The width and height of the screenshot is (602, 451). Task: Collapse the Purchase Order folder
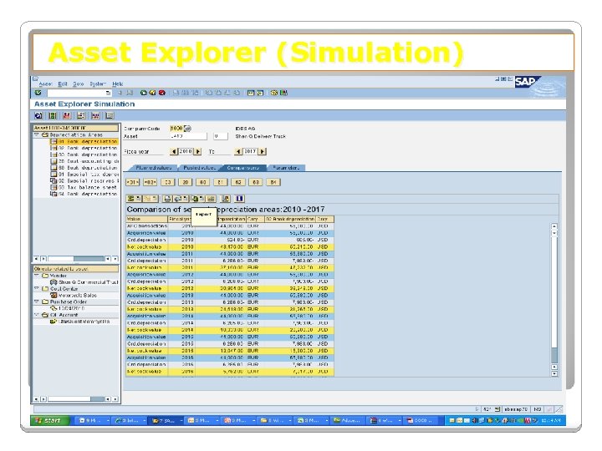[37, 302]
